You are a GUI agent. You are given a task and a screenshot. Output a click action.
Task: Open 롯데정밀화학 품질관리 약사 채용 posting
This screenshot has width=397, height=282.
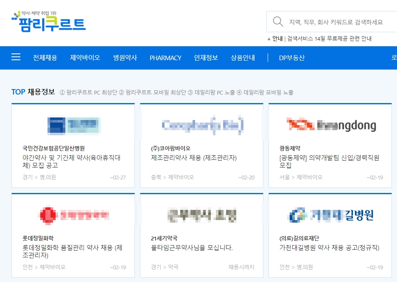tap(73, 251)
